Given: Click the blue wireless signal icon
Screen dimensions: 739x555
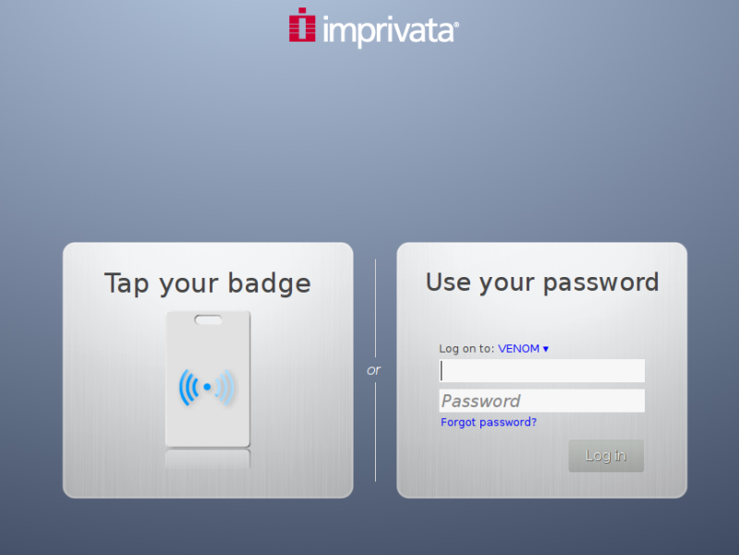Looking at the screenshot, I should (x=207, y=387).
